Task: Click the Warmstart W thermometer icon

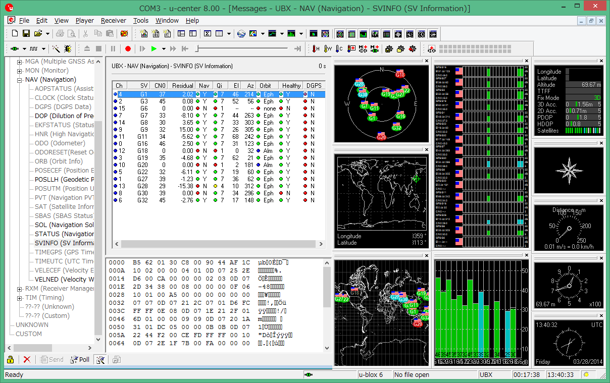Action: 328,49
